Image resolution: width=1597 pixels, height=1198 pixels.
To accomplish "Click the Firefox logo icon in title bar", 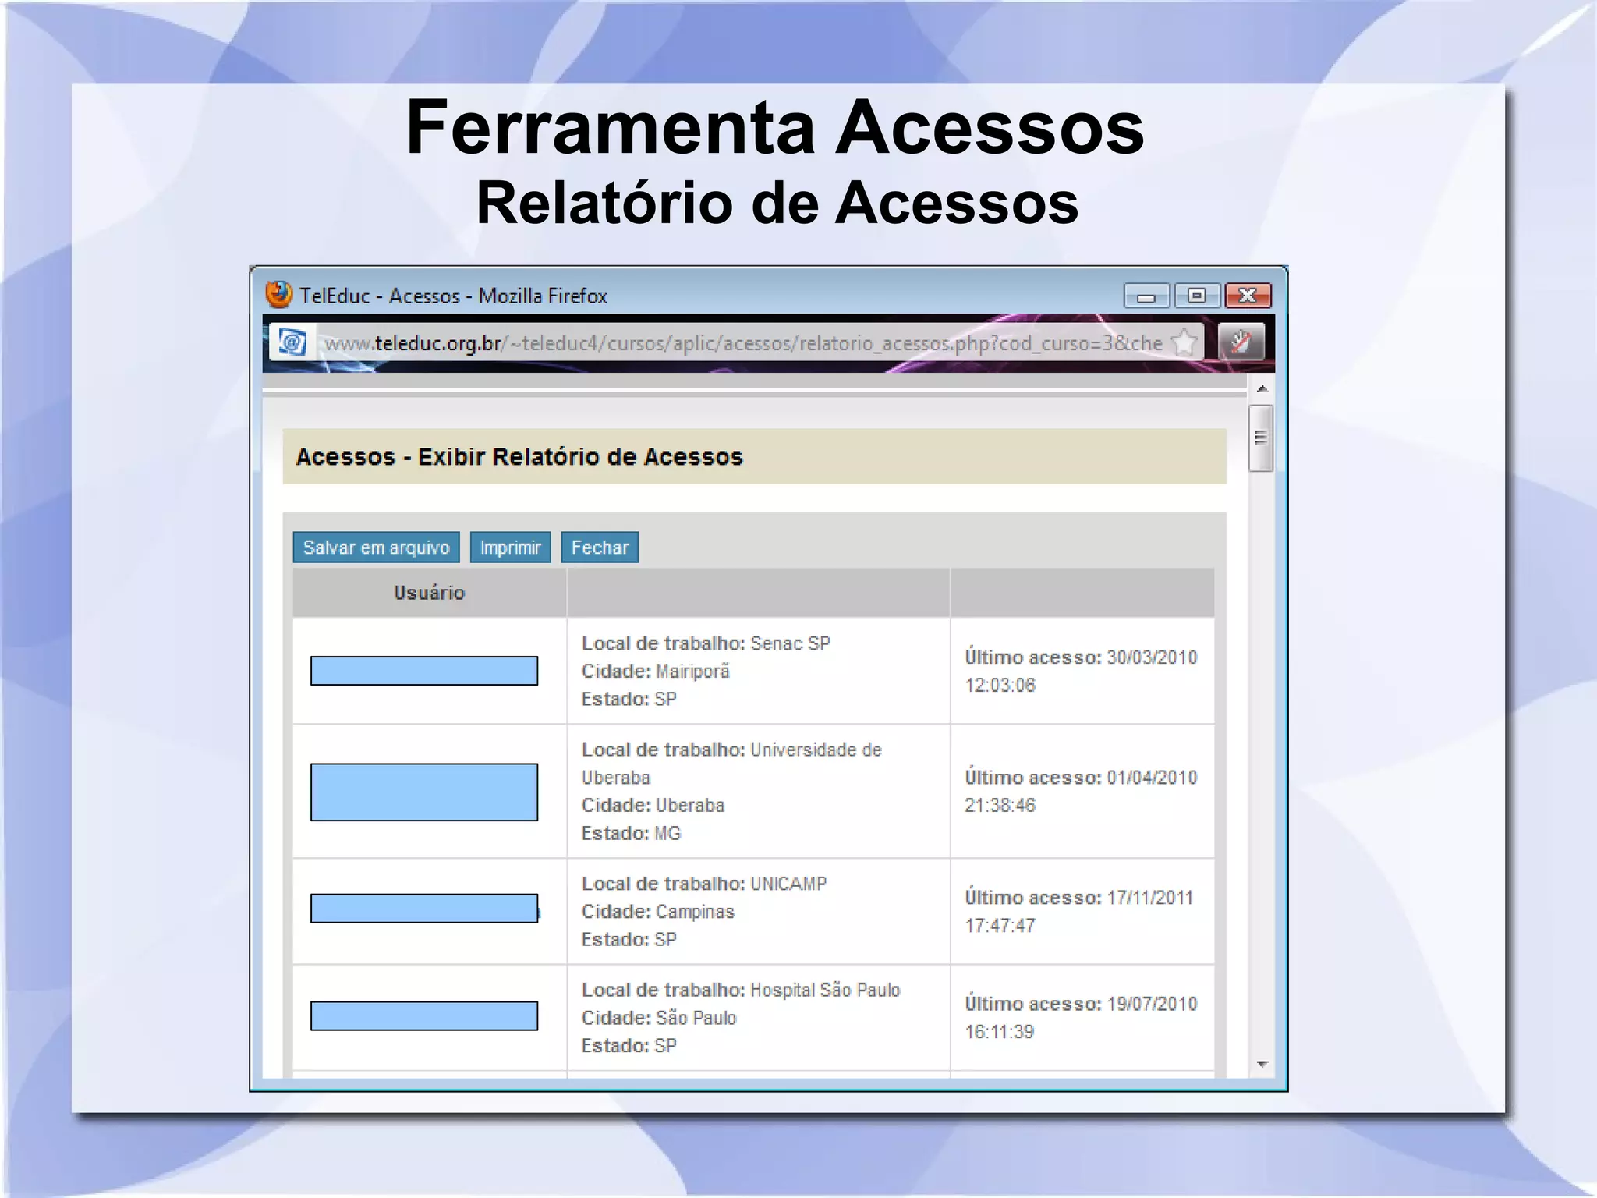I will [x=278, y=295].
